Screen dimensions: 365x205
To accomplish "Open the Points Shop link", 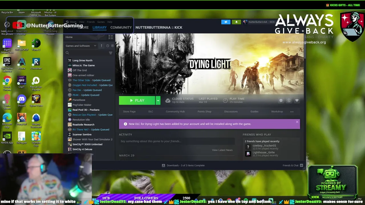I will coord(204,112).
